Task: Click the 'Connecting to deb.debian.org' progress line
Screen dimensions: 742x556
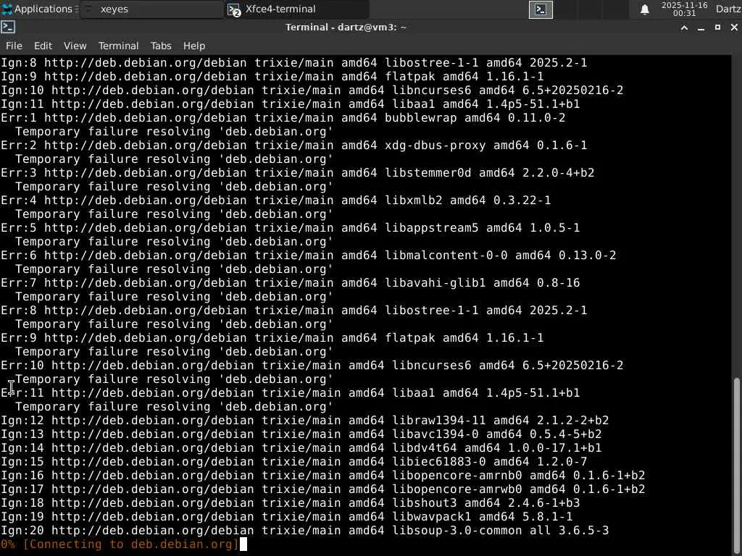Action: coord(120,544)
